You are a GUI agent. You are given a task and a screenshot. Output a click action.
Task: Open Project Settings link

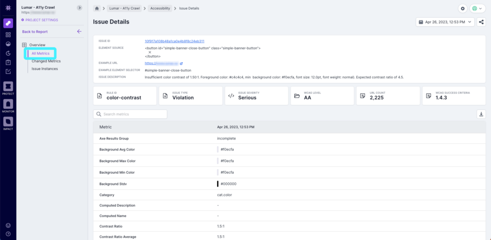tap(39, 20)
